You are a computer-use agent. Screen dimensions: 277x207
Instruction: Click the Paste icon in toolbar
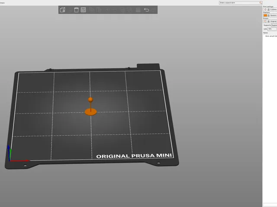coord(99,9)
